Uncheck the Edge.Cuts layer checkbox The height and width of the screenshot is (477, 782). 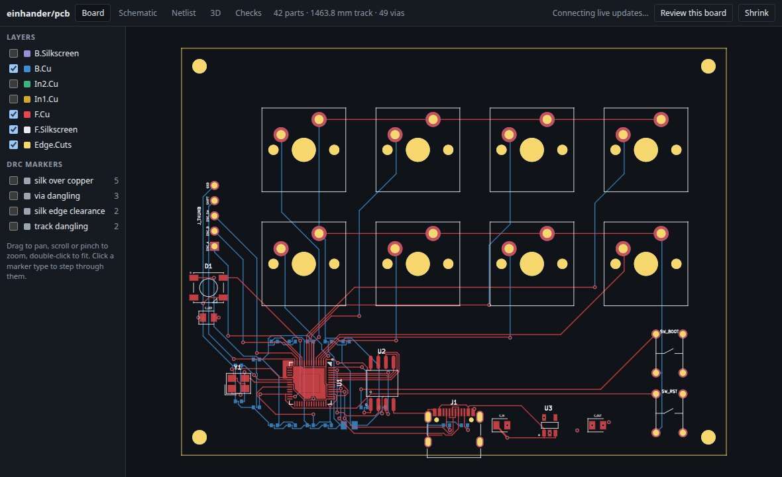tap(13, 144)
